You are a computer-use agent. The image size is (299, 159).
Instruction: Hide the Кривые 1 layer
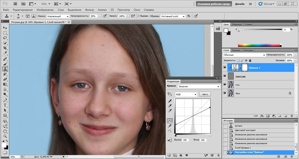(225, 68)
